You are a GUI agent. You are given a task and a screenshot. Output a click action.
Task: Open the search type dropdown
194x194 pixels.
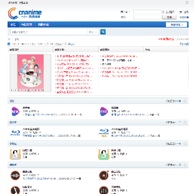[93, 32]
